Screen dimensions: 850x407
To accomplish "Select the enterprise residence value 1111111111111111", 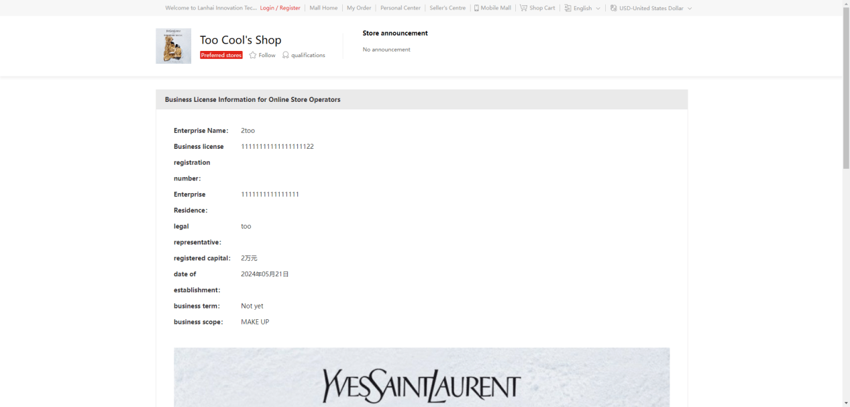I will [x=270, y=194].
